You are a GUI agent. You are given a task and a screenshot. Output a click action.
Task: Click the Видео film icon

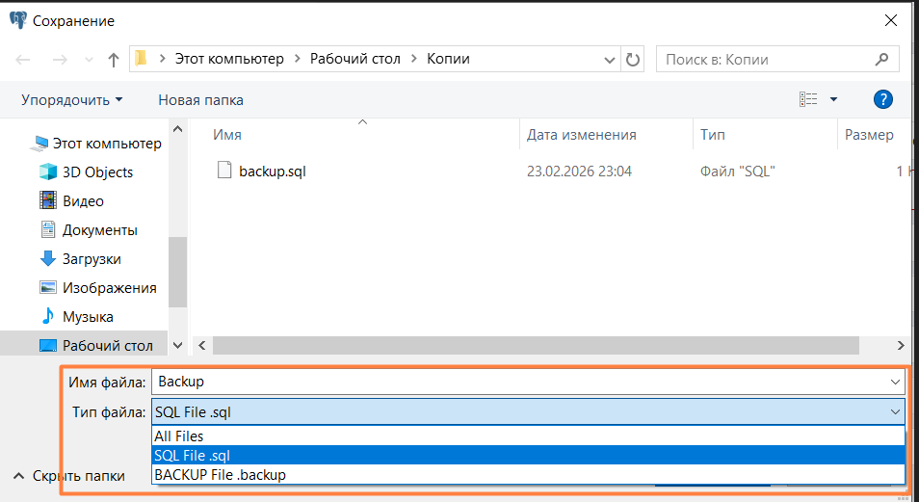(48, 200)
